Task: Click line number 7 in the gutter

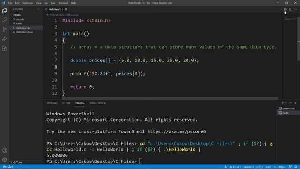Action: tap(56, 61)
